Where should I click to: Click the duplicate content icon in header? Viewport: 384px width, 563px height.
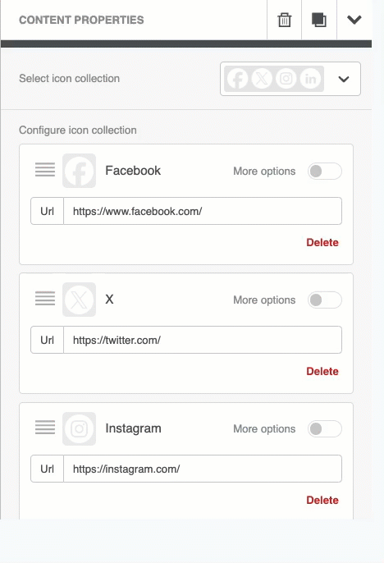pos(319,20)
